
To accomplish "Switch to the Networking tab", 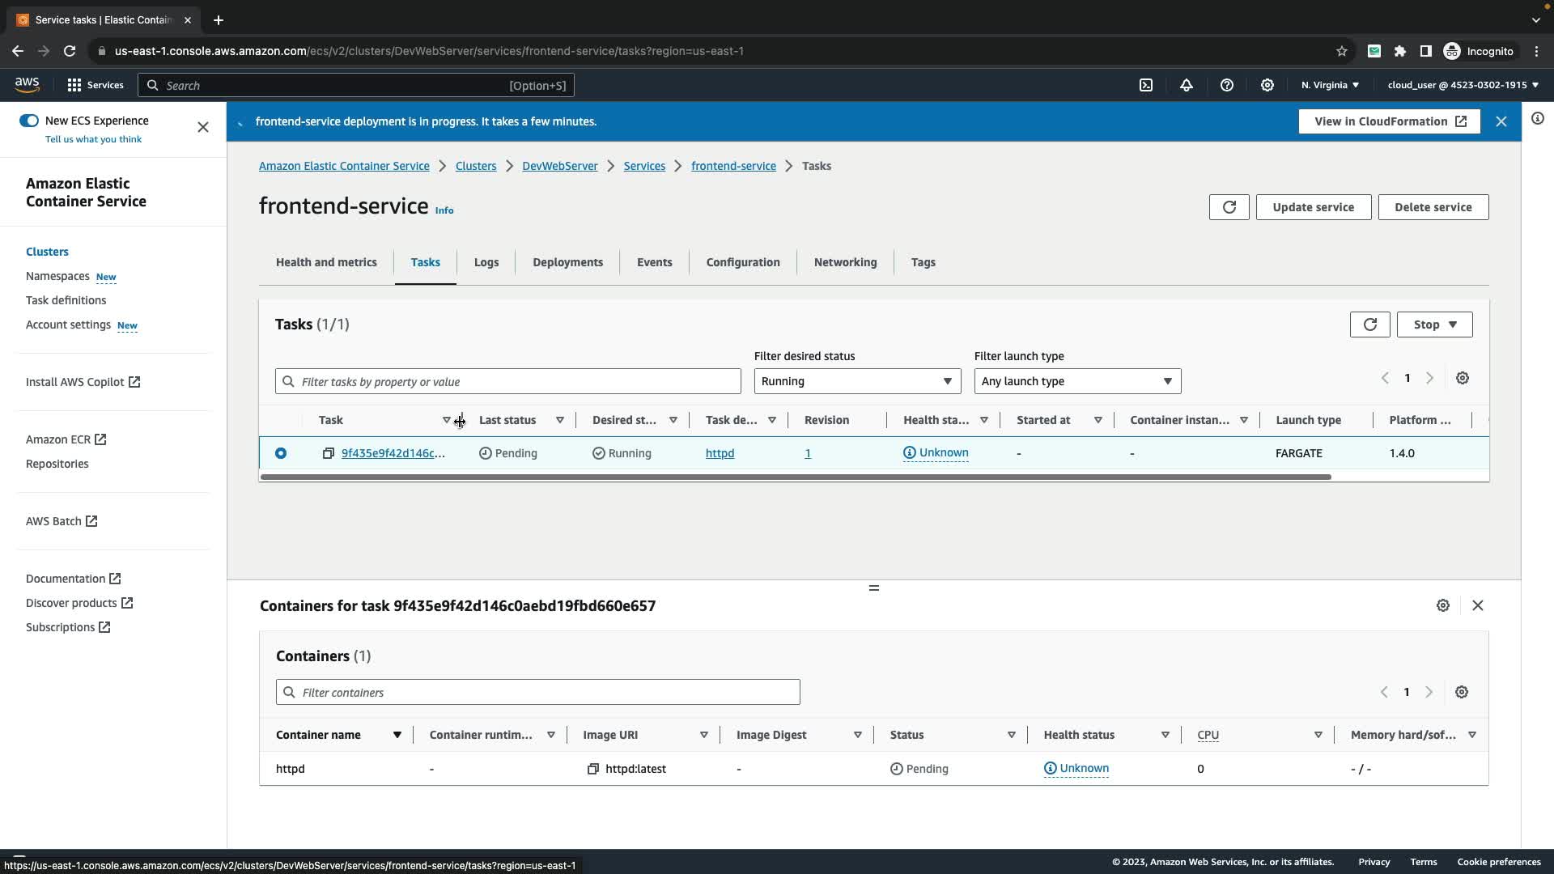I will click(845, 262).
